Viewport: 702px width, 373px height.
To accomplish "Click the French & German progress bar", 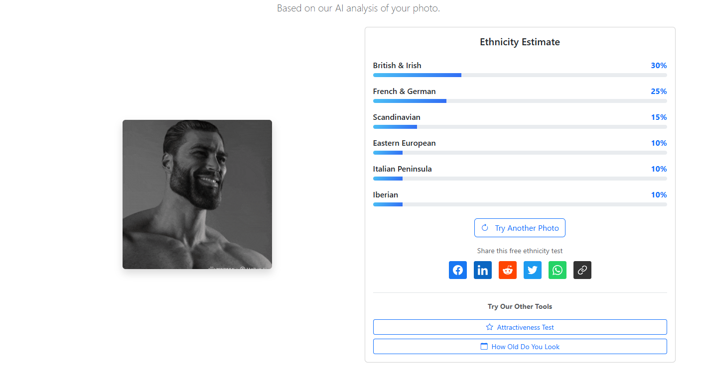I will click(520, 101).
